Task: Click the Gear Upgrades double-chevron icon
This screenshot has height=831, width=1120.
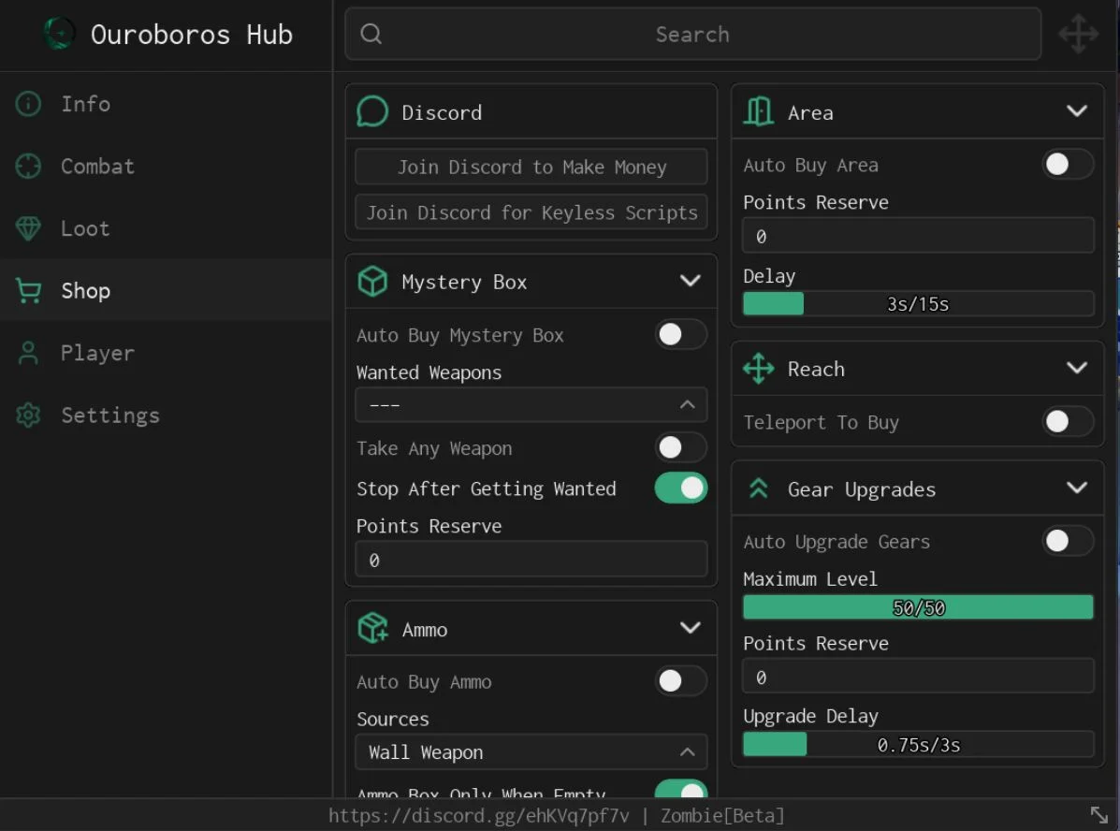Action: click(759, 488)
